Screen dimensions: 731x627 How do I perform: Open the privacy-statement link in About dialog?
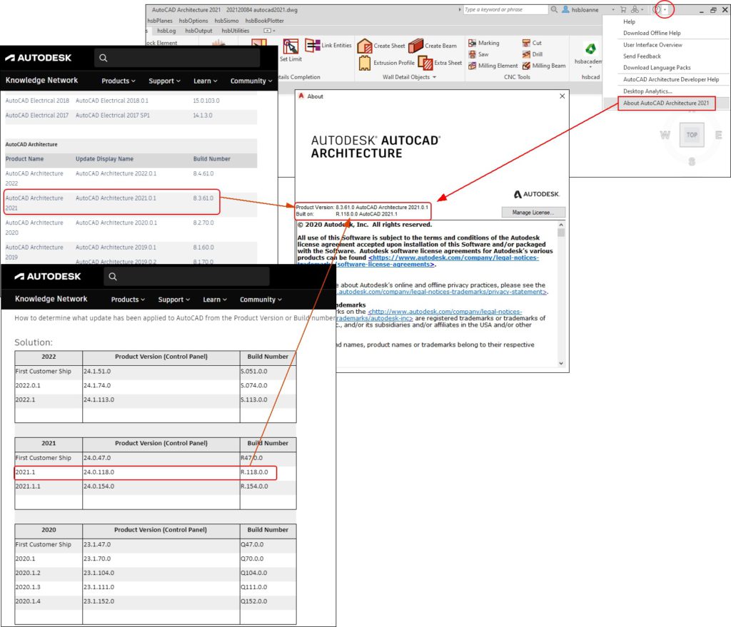pyautogui.click(x=441, y=292)
